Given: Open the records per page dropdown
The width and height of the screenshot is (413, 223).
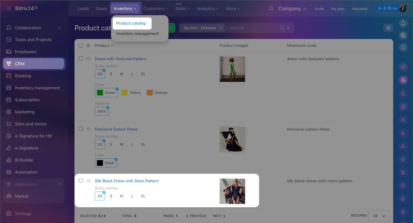Looking at the screenshot, I should click(x=379, y=216).
